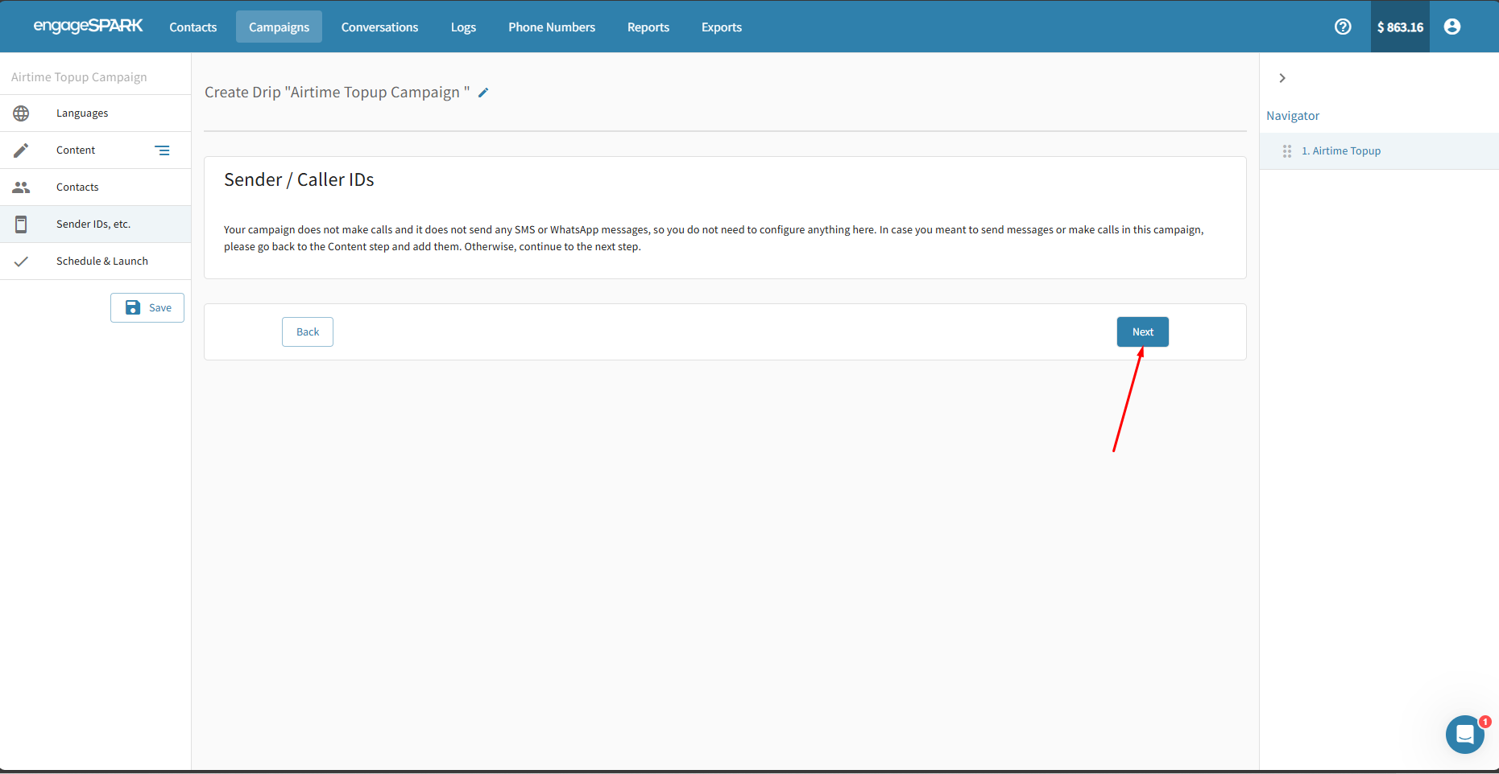Screen dimensions: 1499x774
Task: Click the help question mark icon
Action: [1343, 27]
